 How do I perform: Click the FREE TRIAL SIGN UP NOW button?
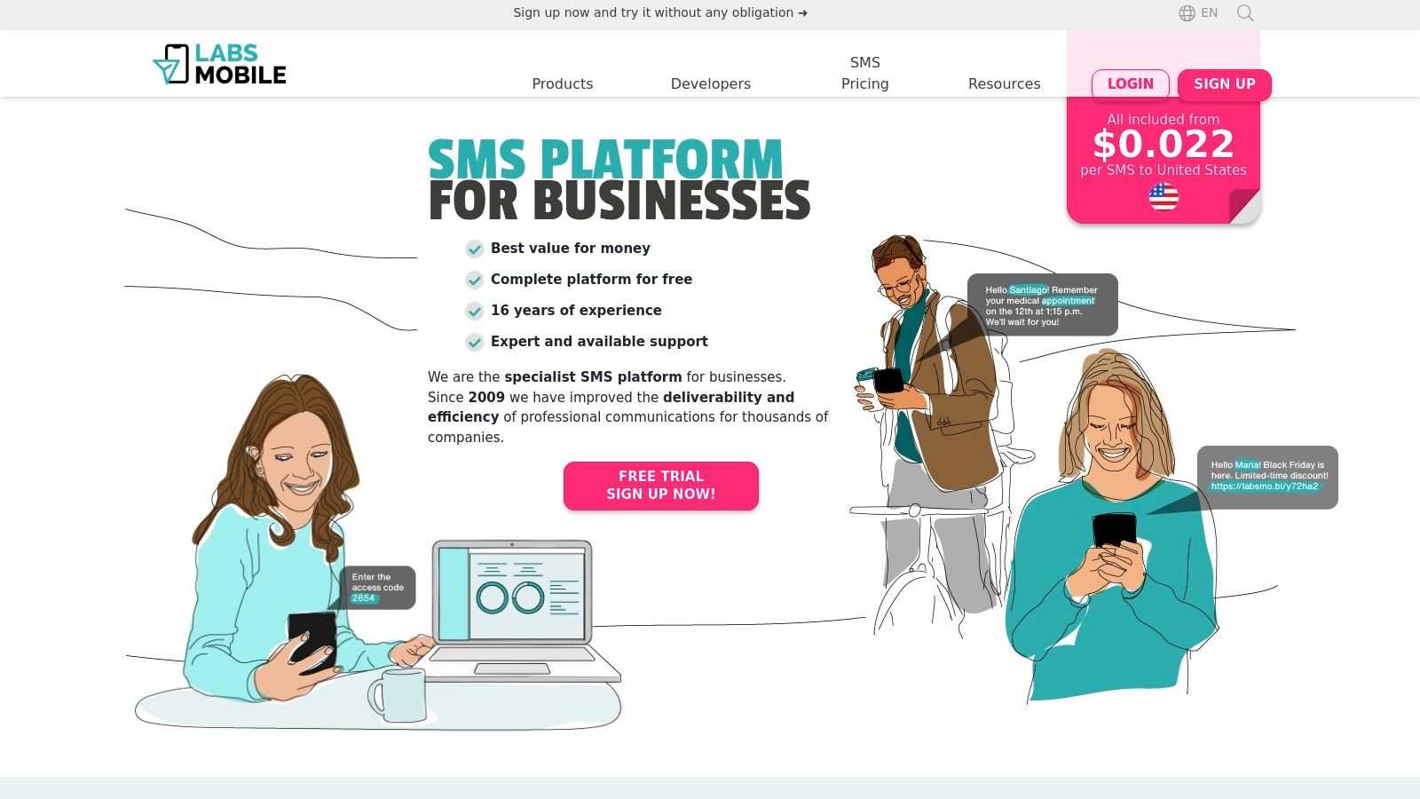(661, 486)
